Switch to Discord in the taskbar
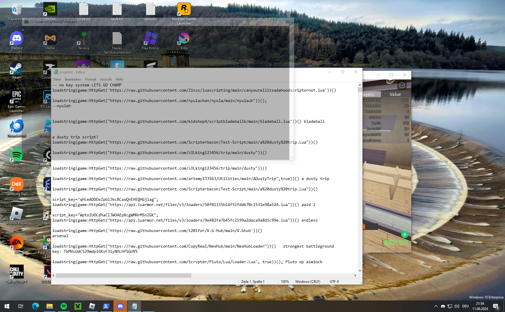The height and width of the screenshot is (312, 505). point(120,306)
